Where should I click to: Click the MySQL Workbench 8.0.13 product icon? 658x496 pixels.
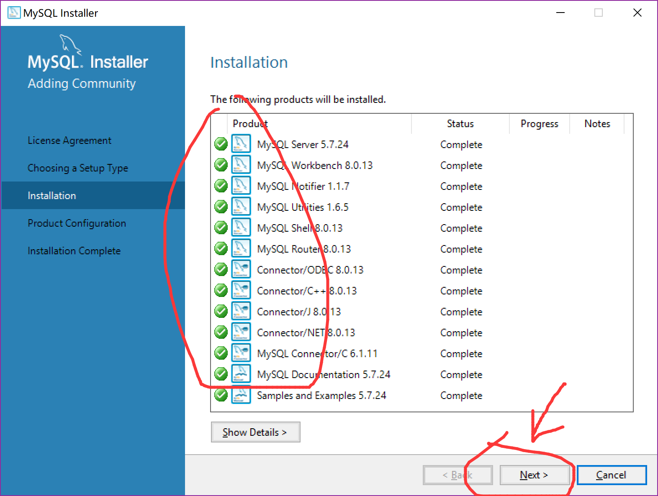241,164
